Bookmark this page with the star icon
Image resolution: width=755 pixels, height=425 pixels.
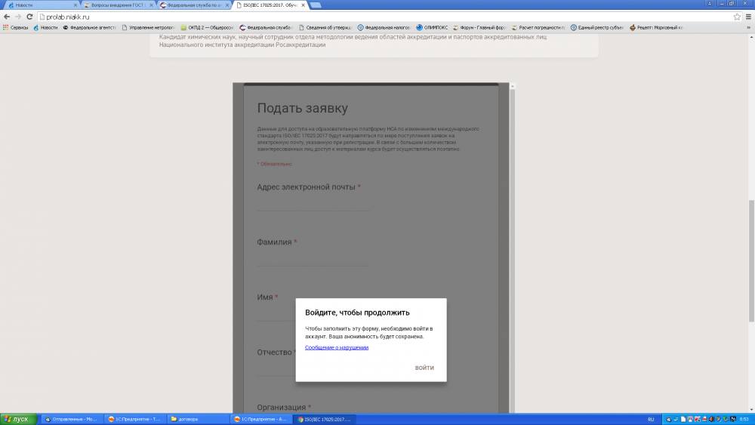pos(737,17)
